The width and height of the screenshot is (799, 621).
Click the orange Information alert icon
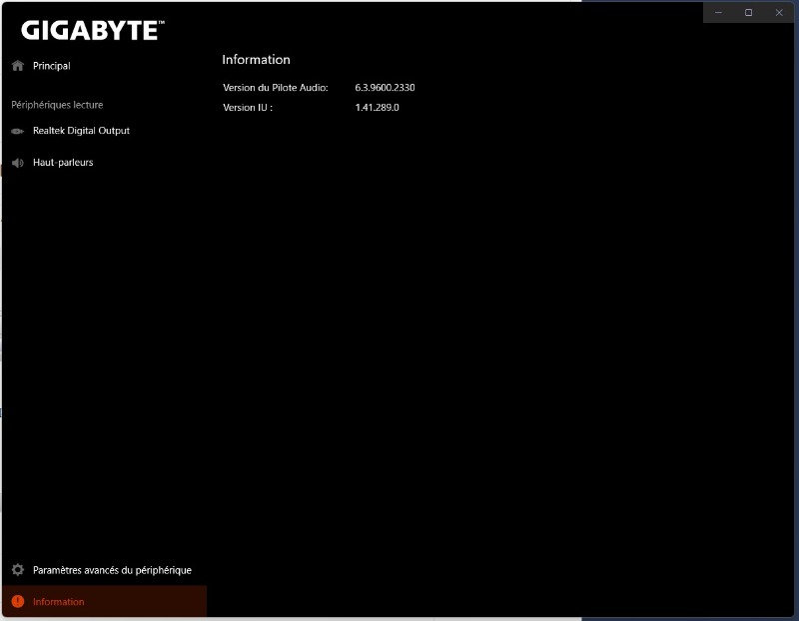[17, 602]
